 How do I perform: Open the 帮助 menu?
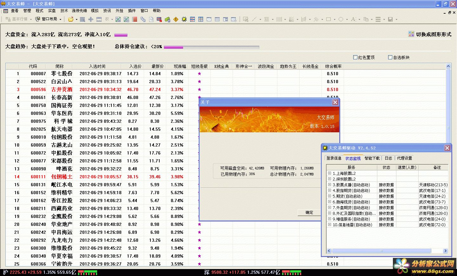156,11
